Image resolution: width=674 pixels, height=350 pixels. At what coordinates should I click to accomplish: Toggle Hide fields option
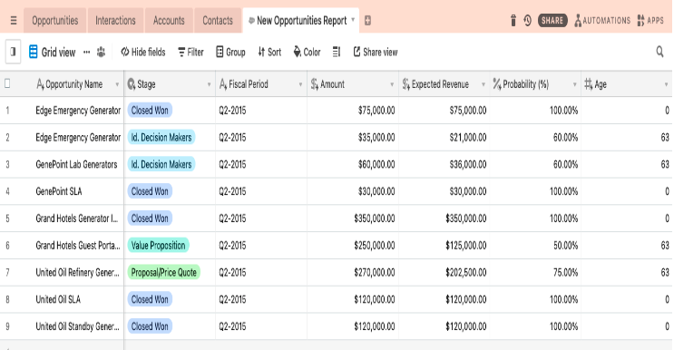coord(143,52)
